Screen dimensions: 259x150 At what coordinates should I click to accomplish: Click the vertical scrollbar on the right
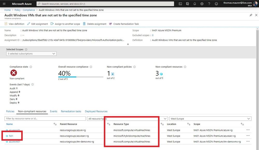[x=257, y=89]
